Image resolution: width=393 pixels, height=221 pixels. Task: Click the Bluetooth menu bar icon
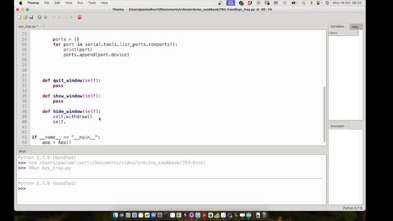[x=311, y=3]
